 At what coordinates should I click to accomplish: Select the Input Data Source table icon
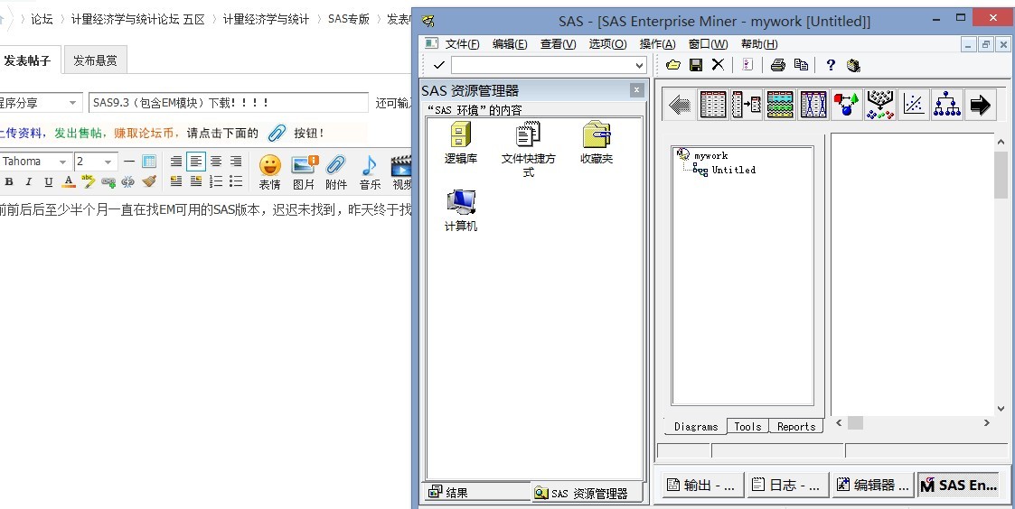click(x=713, y=105)
